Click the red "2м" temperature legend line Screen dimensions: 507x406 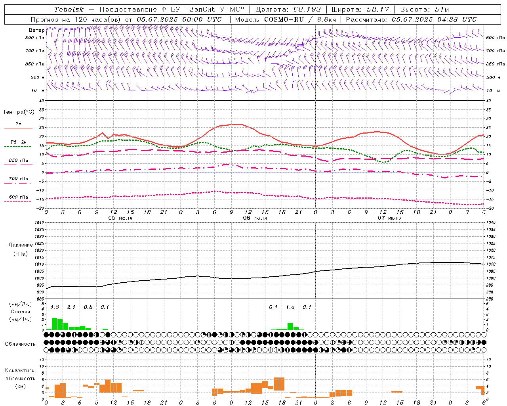[18, 128]
